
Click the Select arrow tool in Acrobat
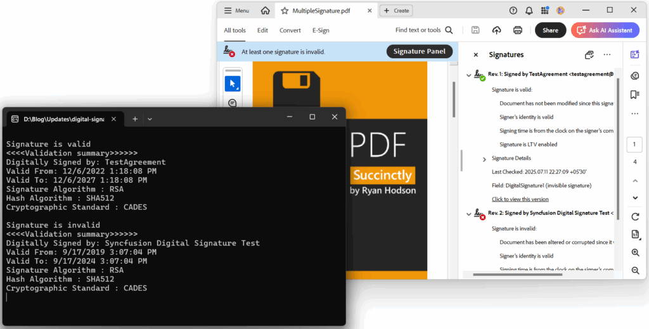232,84
